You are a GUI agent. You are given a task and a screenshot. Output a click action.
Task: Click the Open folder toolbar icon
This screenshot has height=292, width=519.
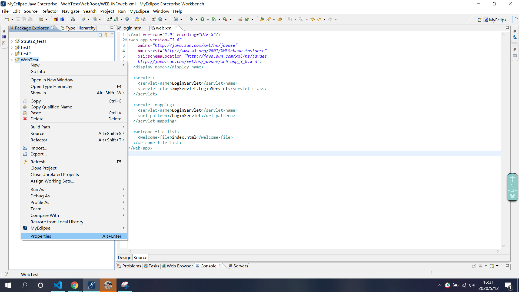click(137, 19)
